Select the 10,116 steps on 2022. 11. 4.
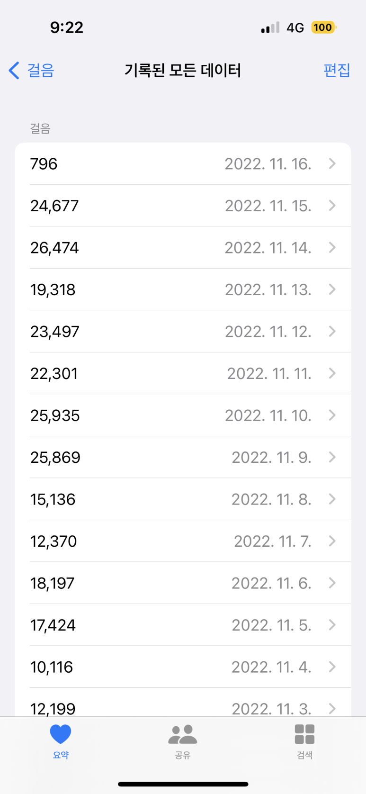 pyautogui.click(x=183, y=667)
